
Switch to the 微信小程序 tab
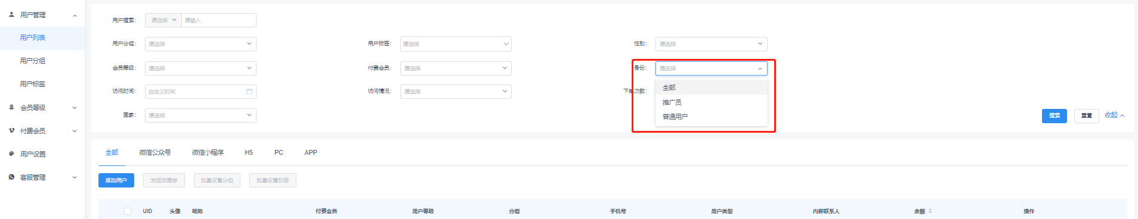point(208,153)
